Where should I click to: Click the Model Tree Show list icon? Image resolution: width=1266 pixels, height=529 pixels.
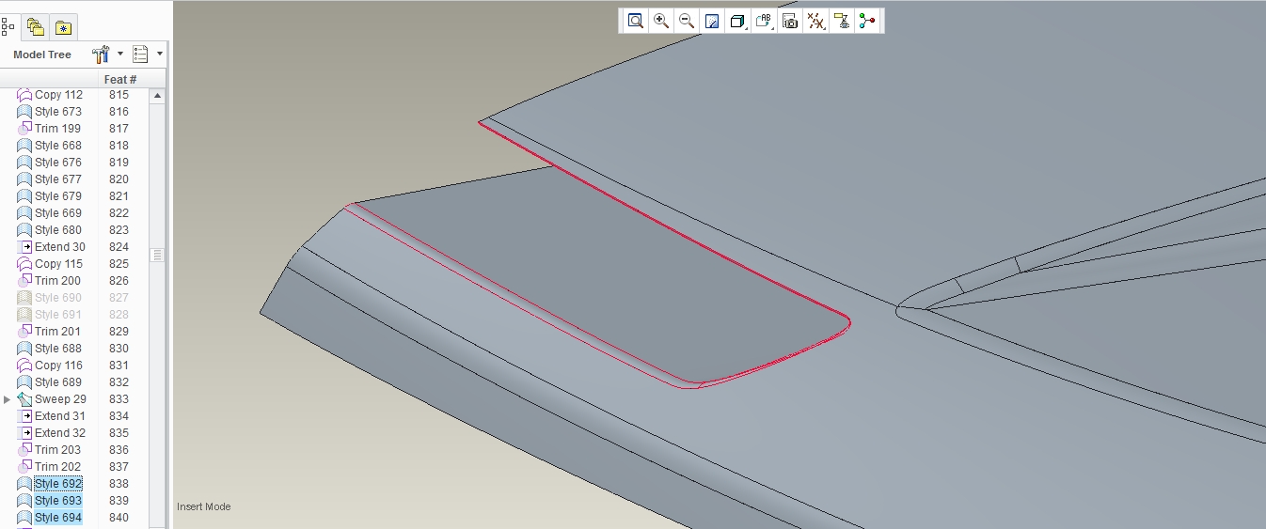point(141,54)
